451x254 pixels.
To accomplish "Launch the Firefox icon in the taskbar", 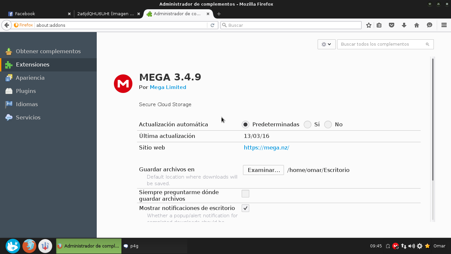I will [x=29, y=246].
